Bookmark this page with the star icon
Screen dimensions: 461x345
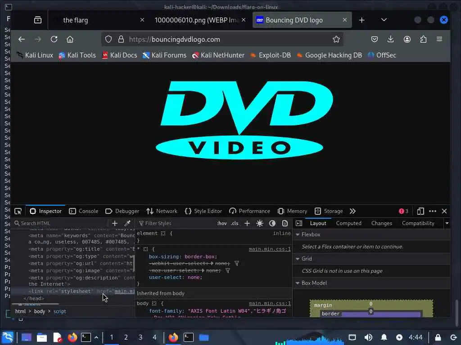tap(336, 40)
